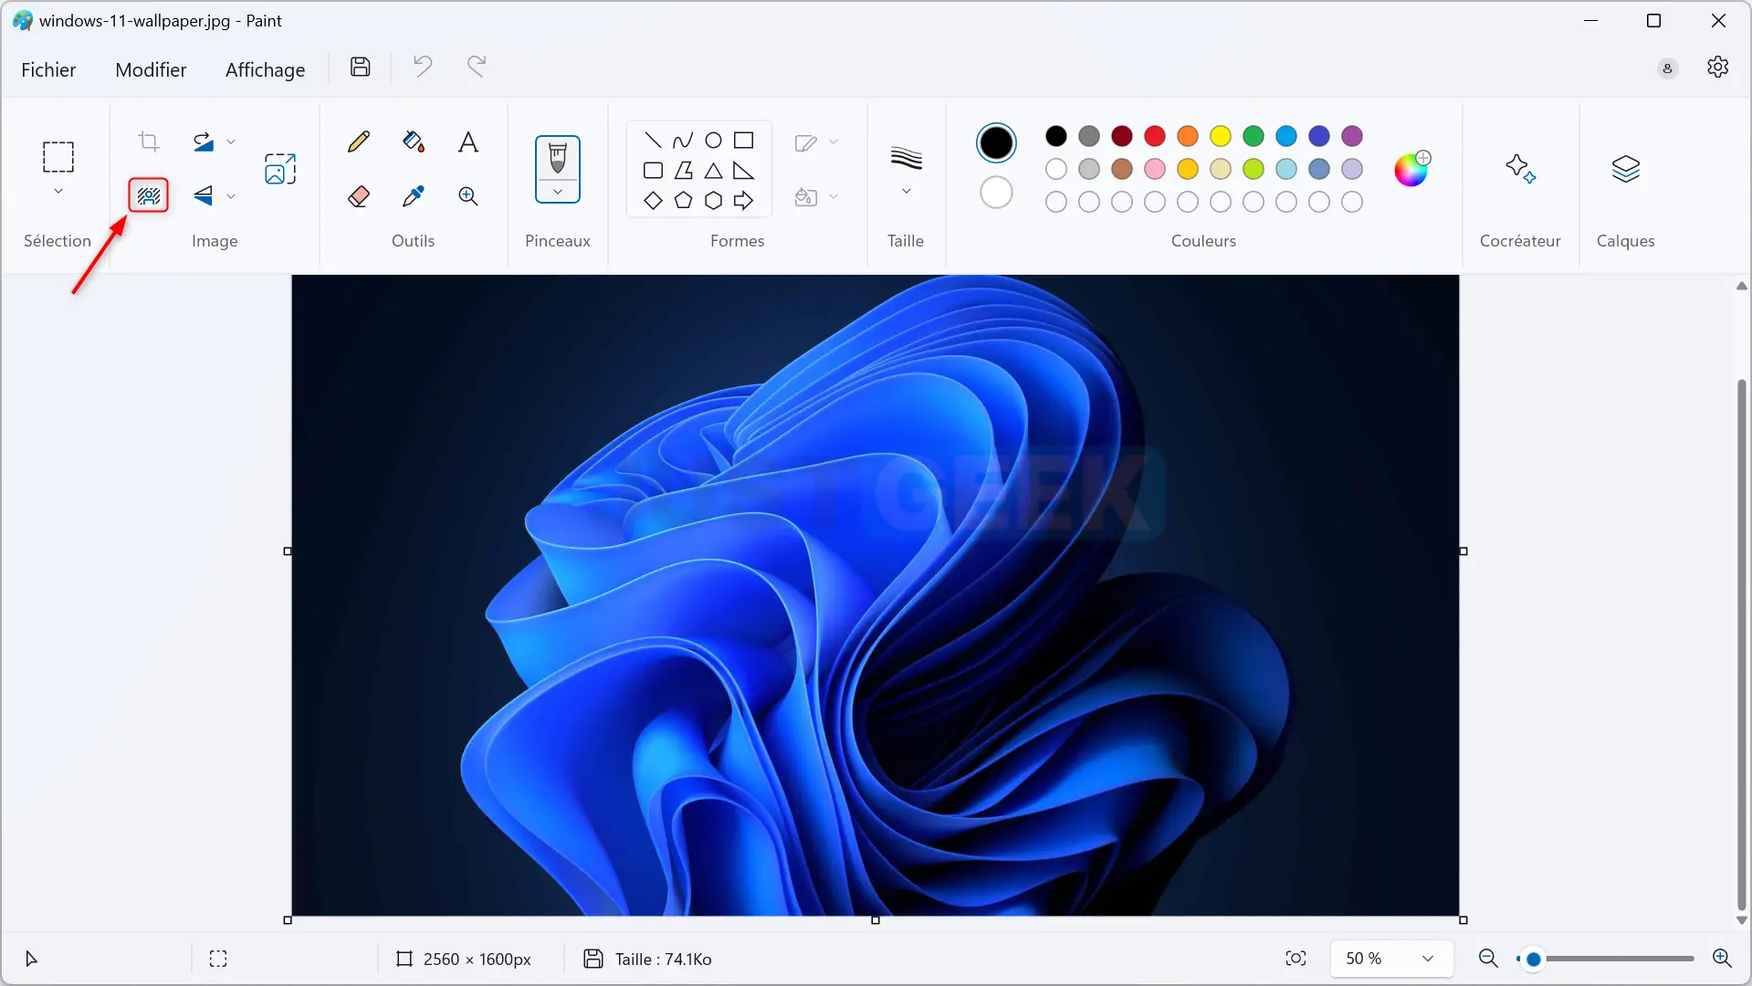Select the Fill bucket tool

tap(414, 142)
